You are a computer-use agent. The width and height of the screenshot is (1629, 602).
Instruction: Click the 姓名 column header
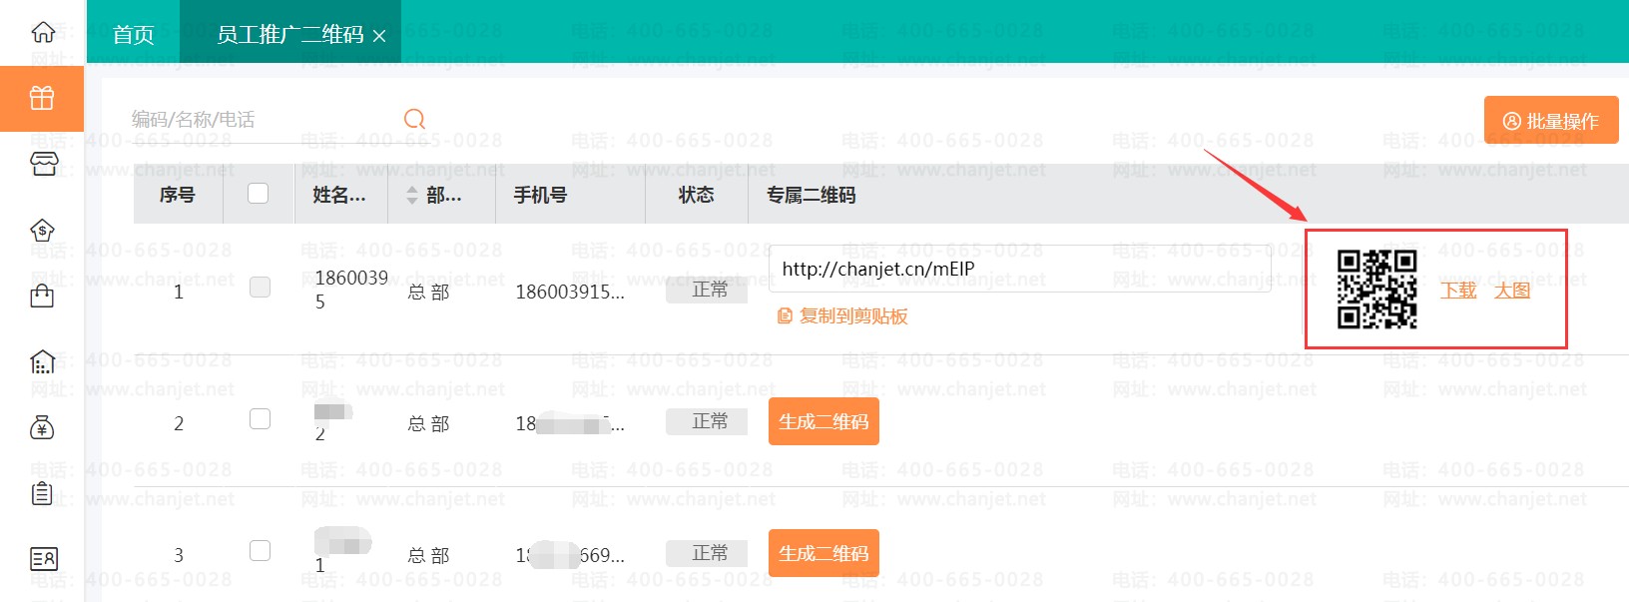[x=339, y=196]
